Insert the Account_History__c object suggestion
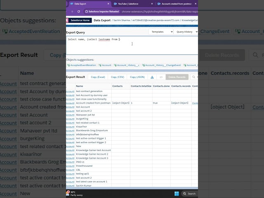Image resolution: width=264 pixels, height=198 pixels. click(x=127, y=65)
